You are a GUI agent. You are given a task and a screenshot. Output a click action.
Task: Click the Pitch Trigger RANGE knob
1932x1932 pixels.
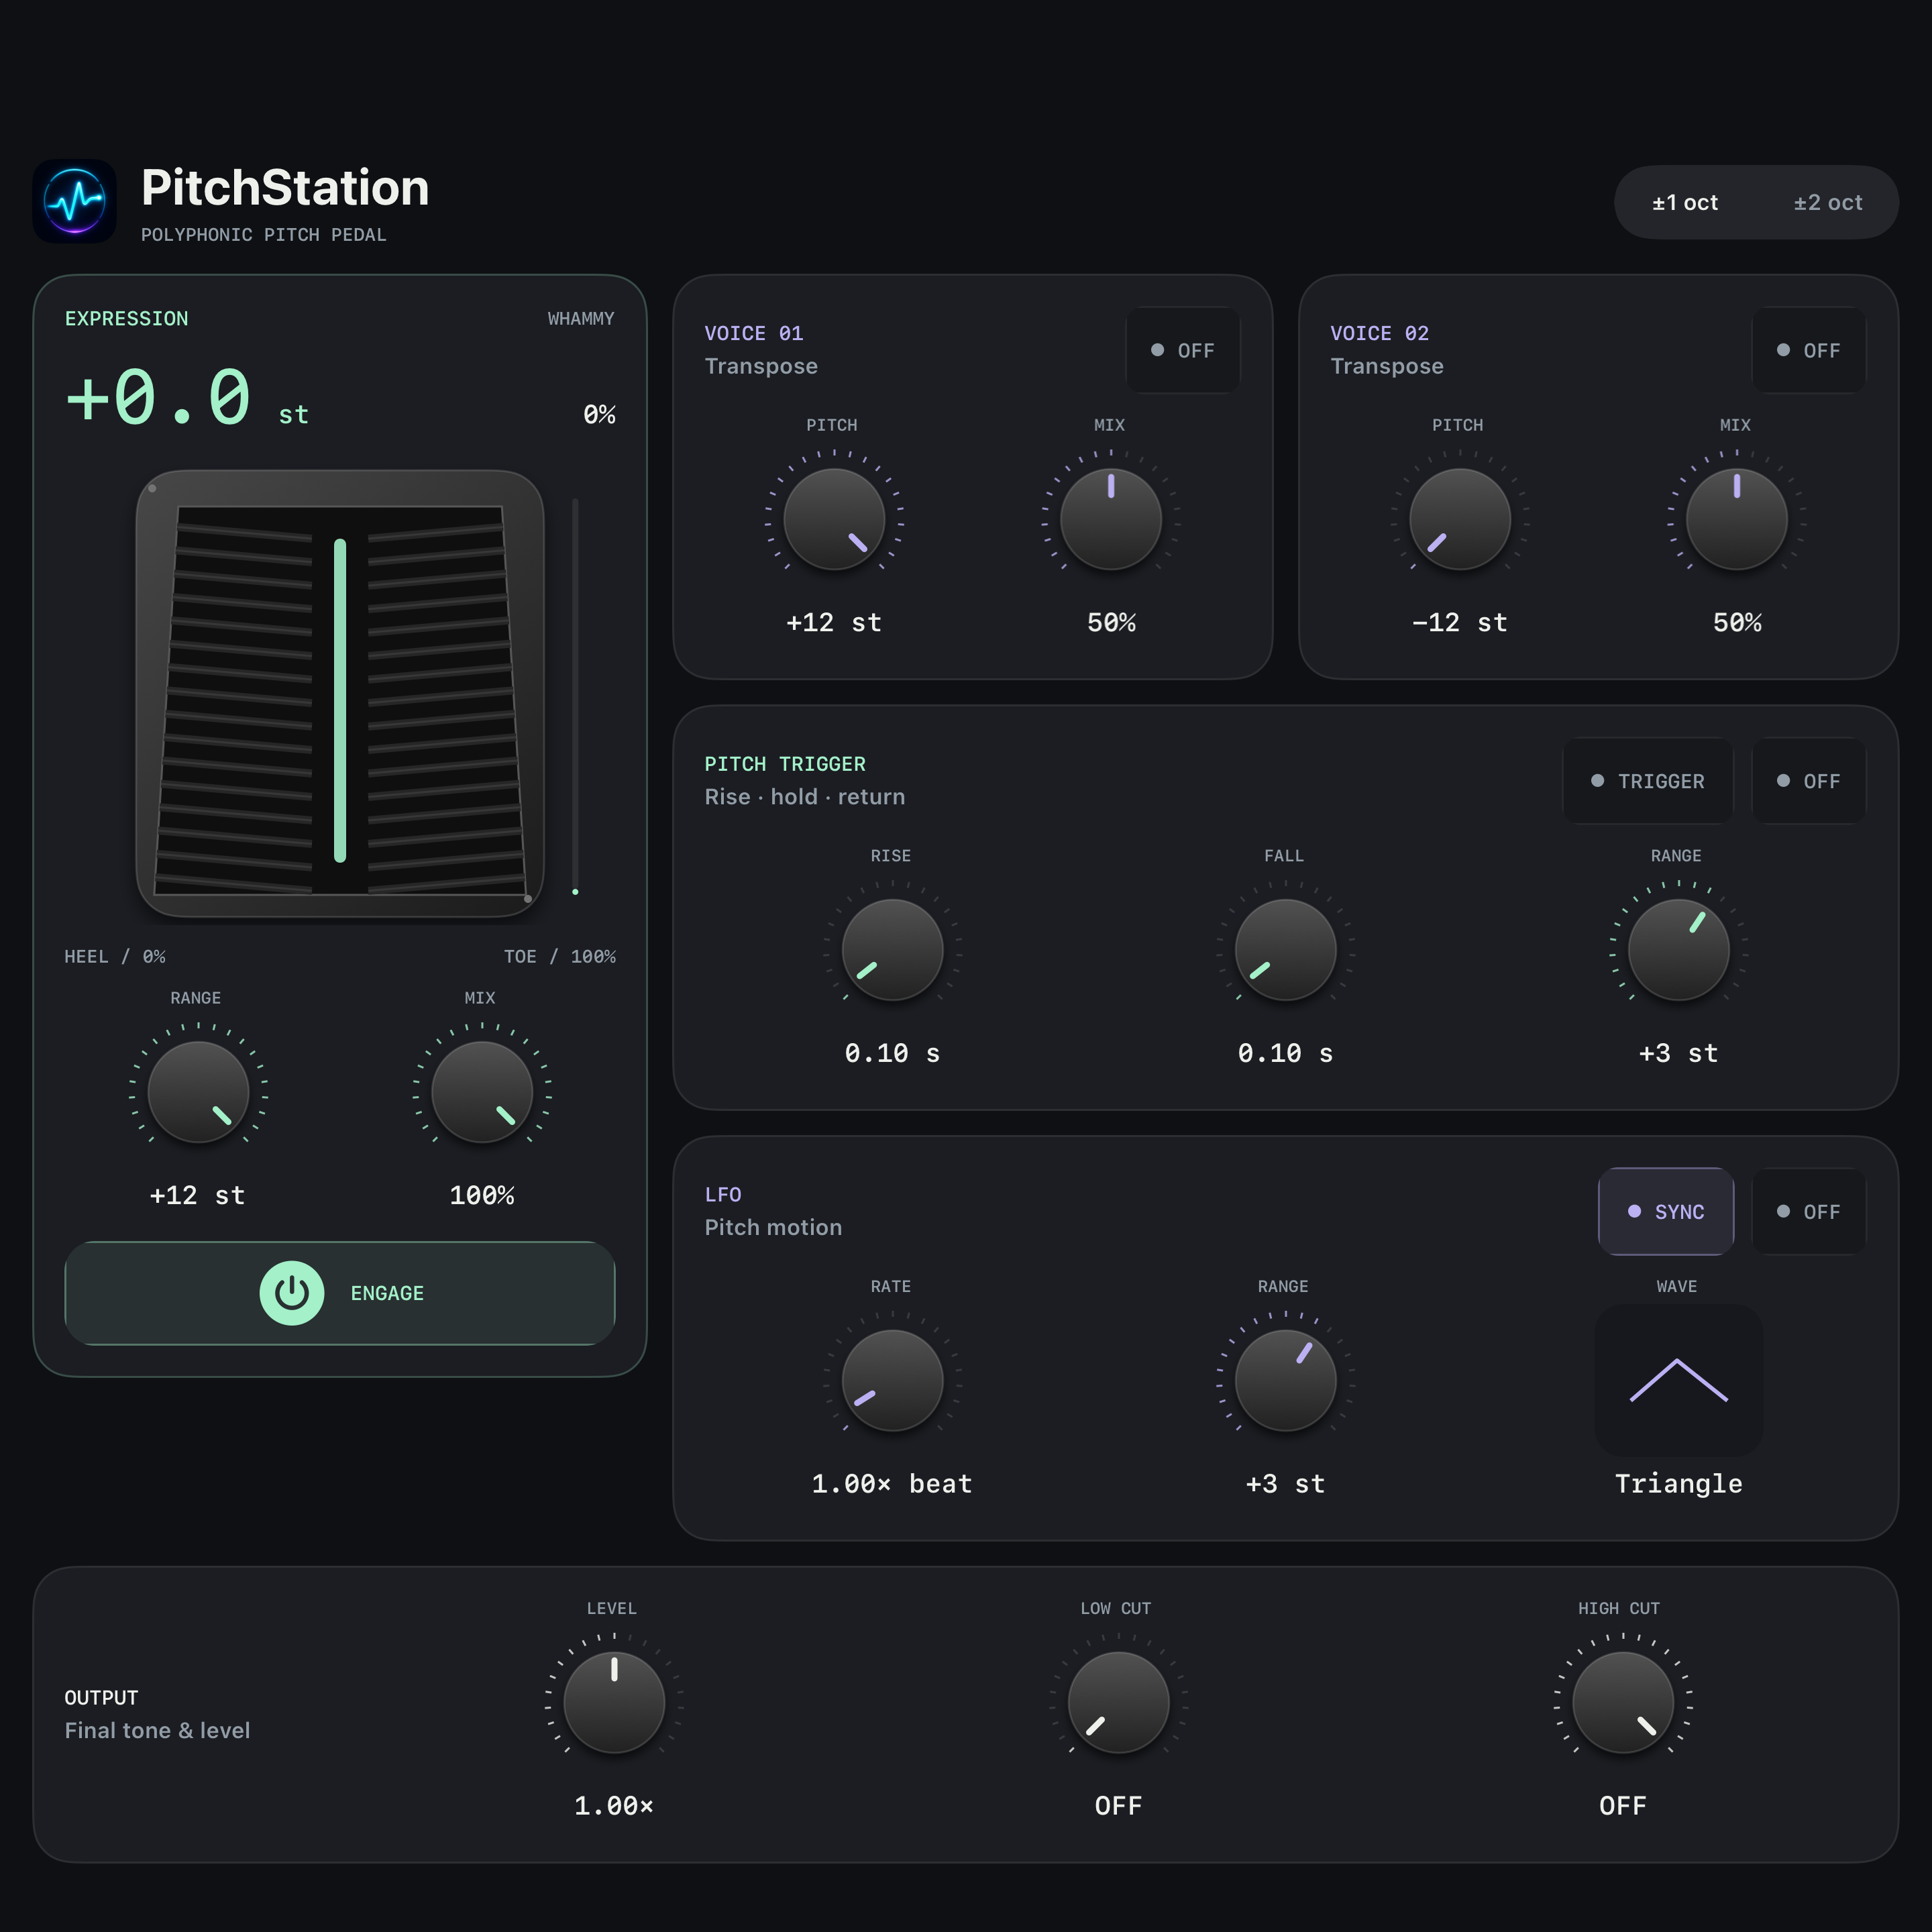1679,950
